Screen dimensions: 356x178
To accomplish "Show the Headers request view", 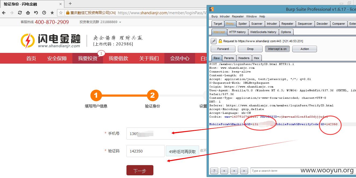I will (244, 58).
